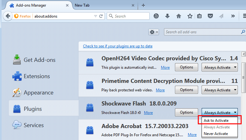Viewport: 246px width, 140px height.
Task: Select Never Activate option
Action: [220, 133]
